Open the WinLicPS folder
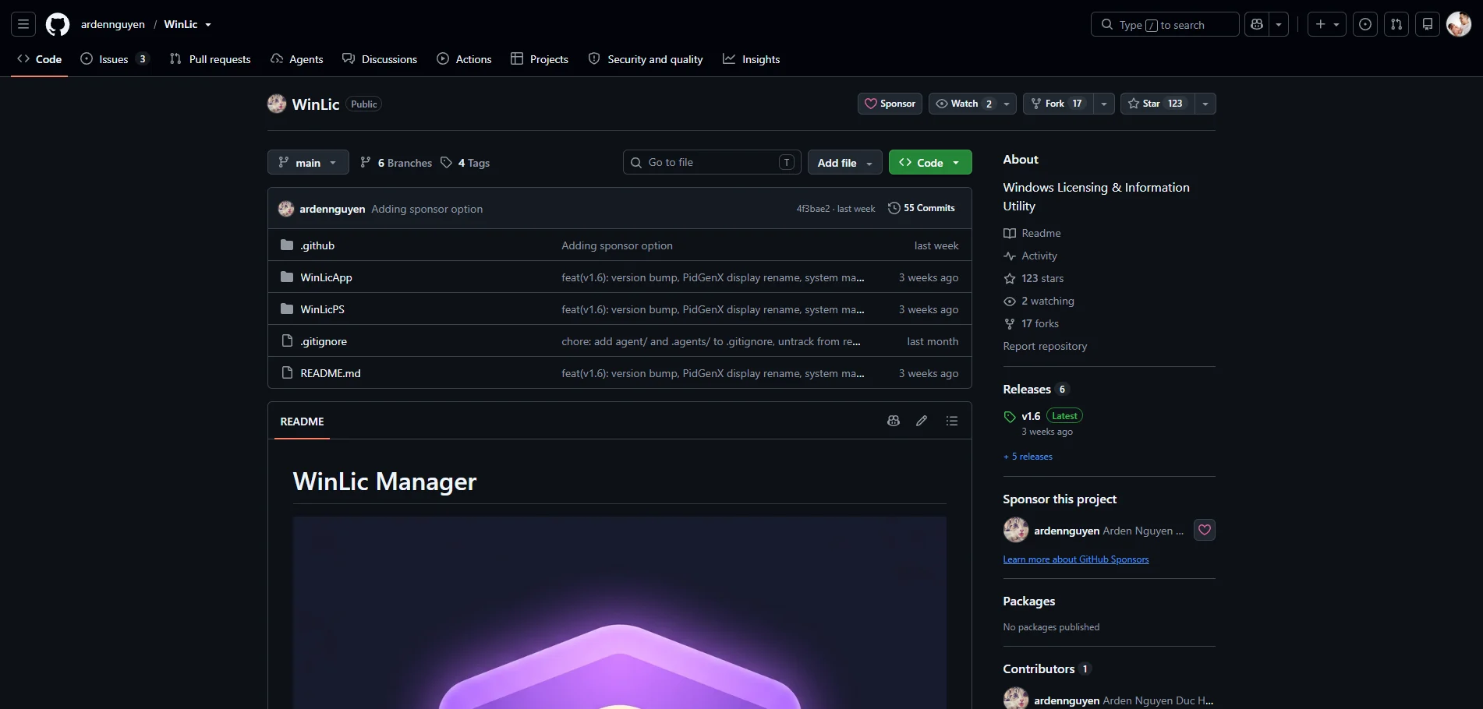The height and width of the screenshot is (709, 1483). click(x=322, y=309)
